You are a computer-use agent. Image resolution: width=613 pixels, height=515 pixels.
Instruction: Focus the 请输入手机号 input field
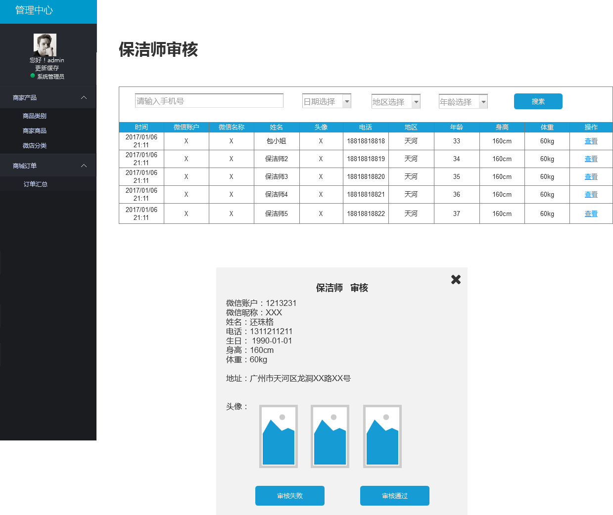point(209,101)
